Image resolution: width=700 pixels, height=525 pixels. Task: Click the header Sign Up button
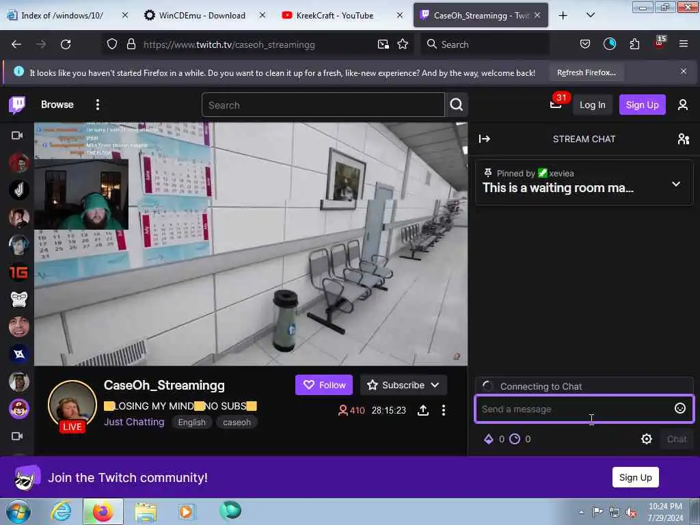[642, 105]
